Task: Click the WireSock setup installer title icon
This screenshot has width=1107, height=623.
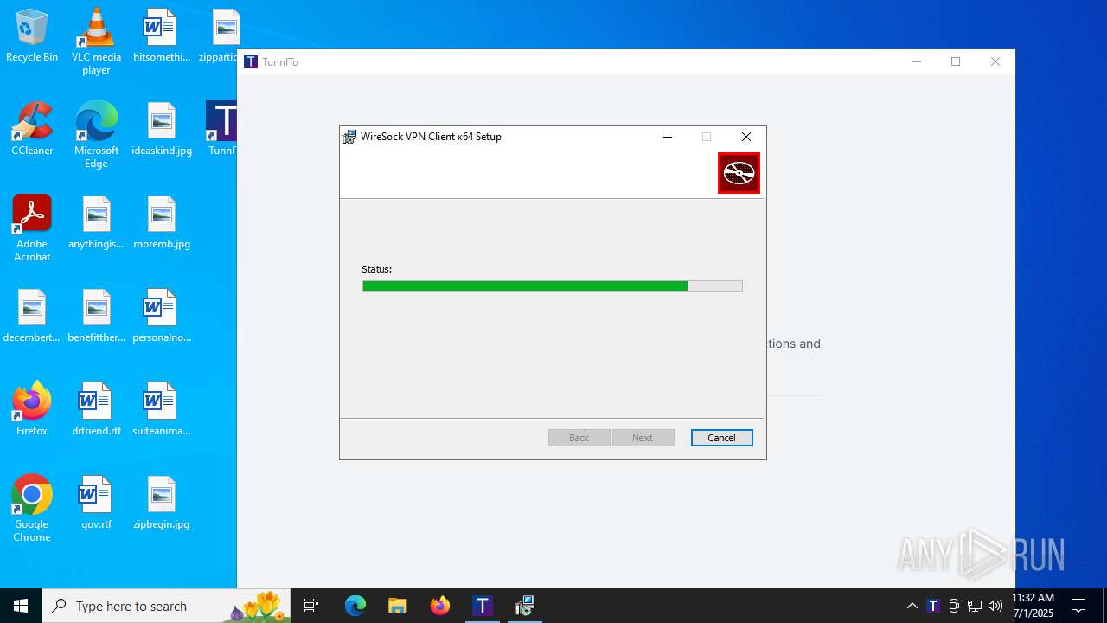Action: point(349,137)
